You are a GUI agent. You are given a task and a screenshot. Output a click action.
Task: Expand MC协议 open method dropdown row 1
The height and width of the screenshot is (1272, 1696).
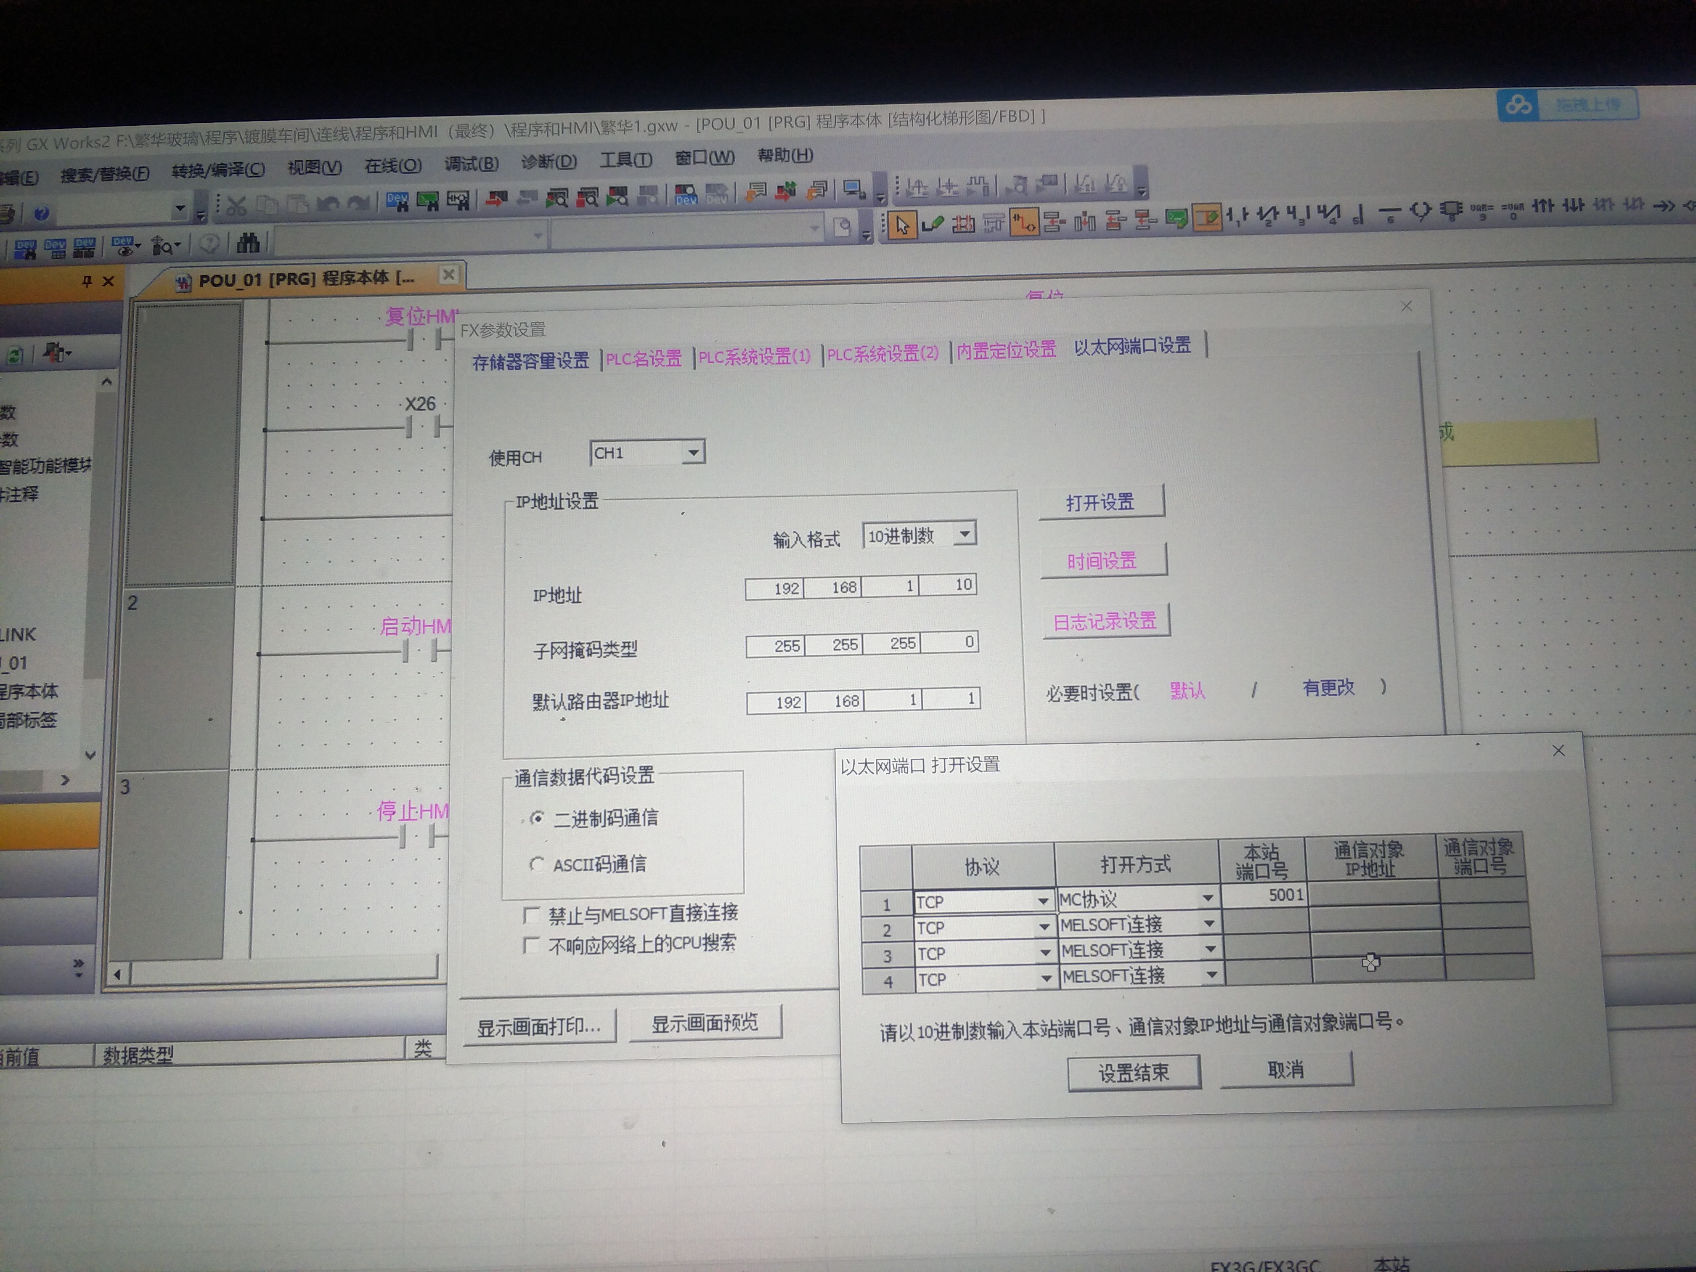(x=1208, y=898)
